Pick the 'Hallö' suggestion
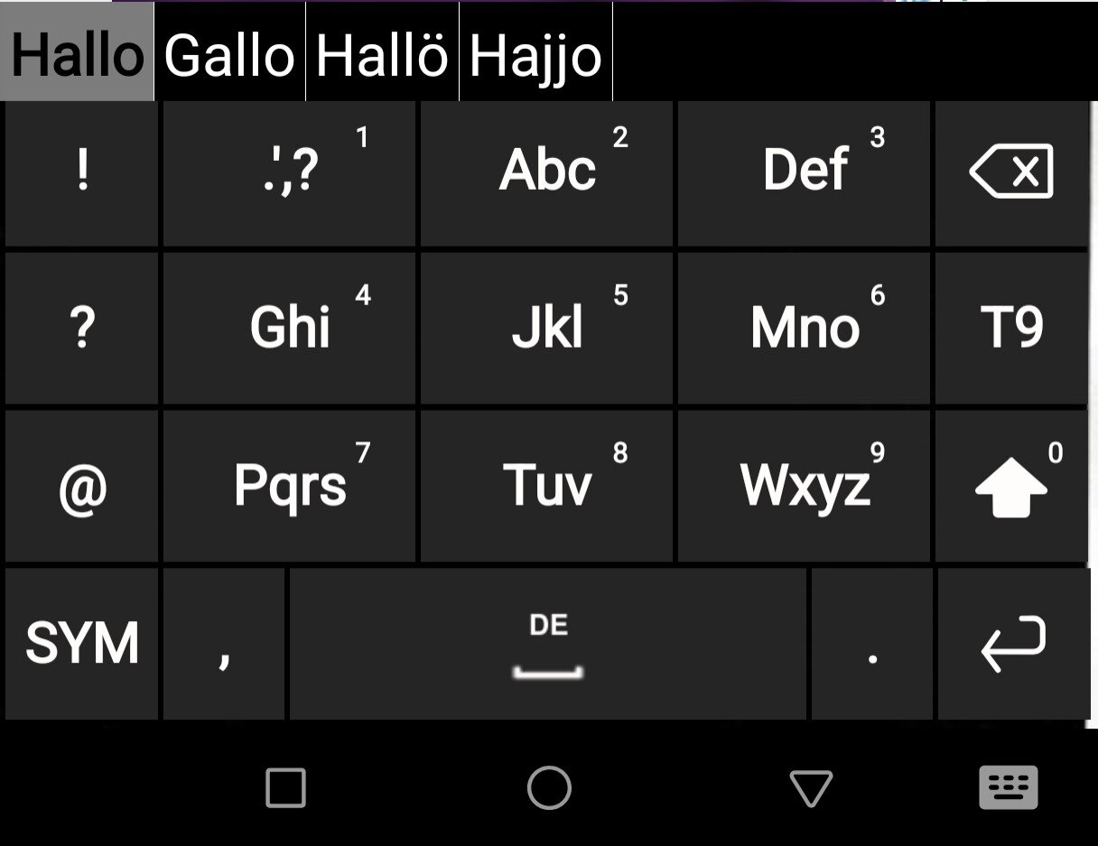Image resolution: width=1098 pixels, height=846 pixels. (382, 54)
